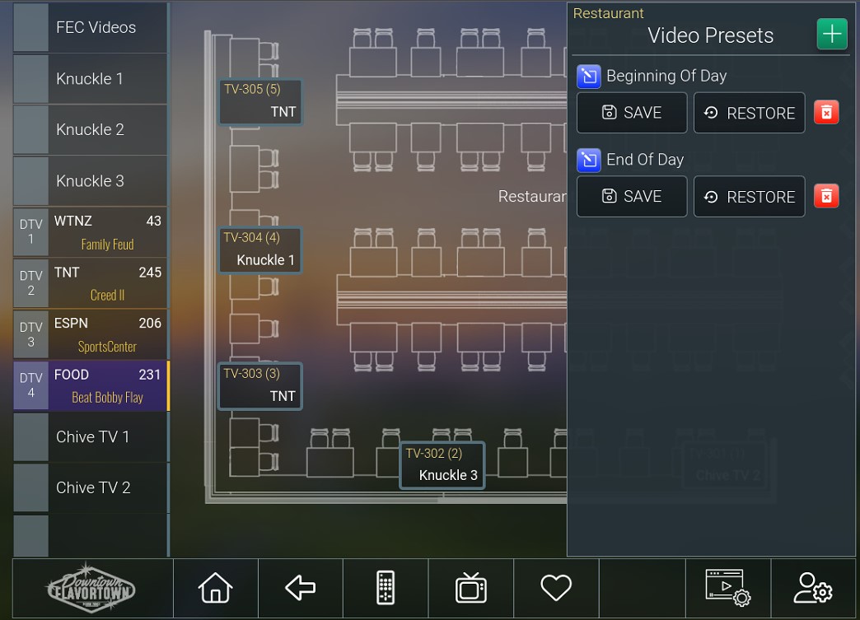The height and width of the screenshot is (620, 860).
Task: Add a new video preset with plus icon
Action: [x=831, y=34]
